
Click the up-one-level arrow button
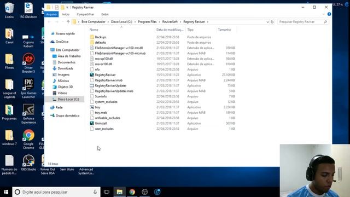click(x=68, y=22)
